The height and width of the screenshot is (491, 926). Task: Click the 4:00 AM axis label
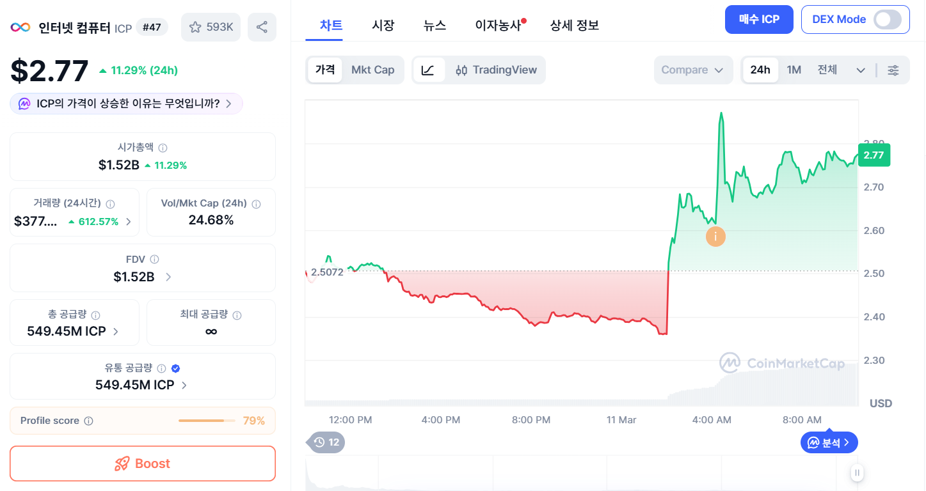[x=712, y=420]
